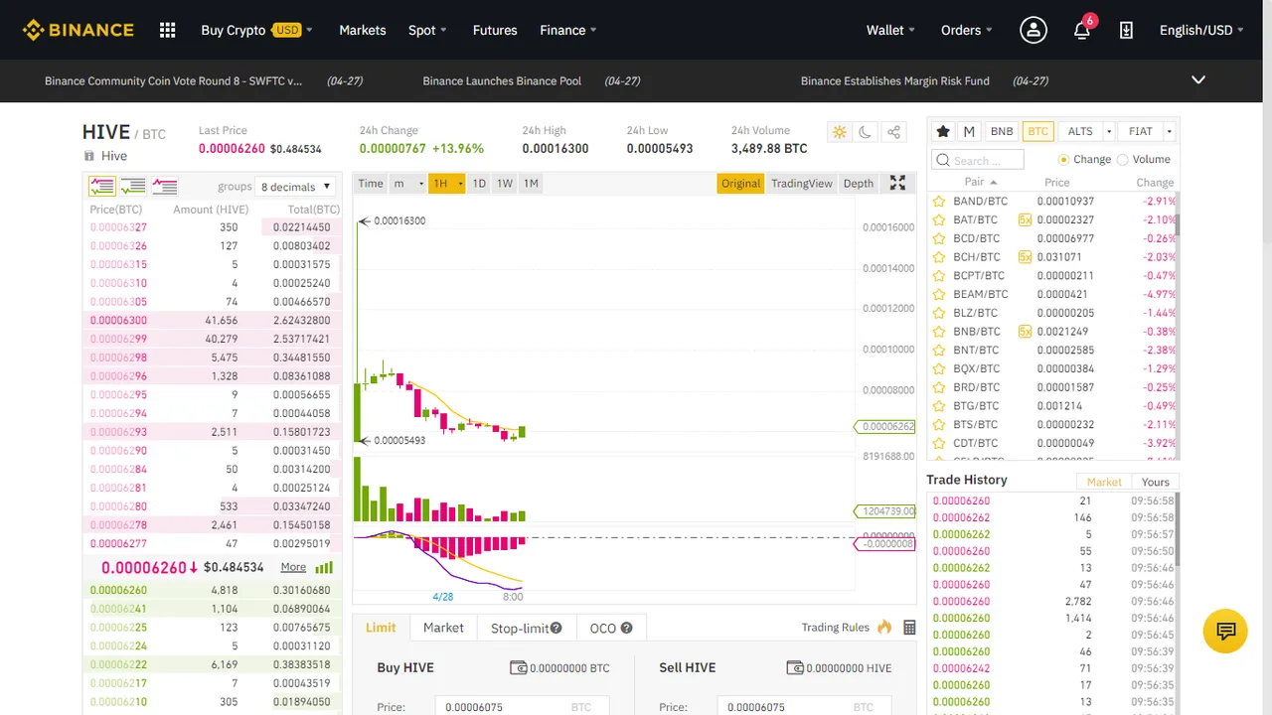Switch to the Market order tab
The image size is (1272, 715).
tap(443, 628)
